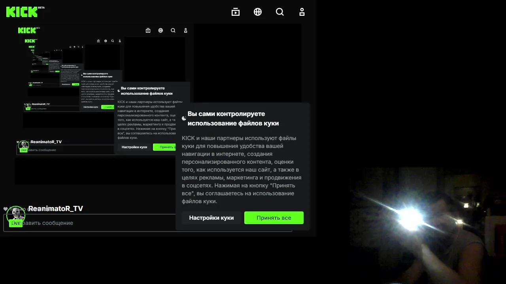Click the large 'Настройки куки' button
Image resolution: width=506 pixels, height=284 pixels.
point(211,218)
